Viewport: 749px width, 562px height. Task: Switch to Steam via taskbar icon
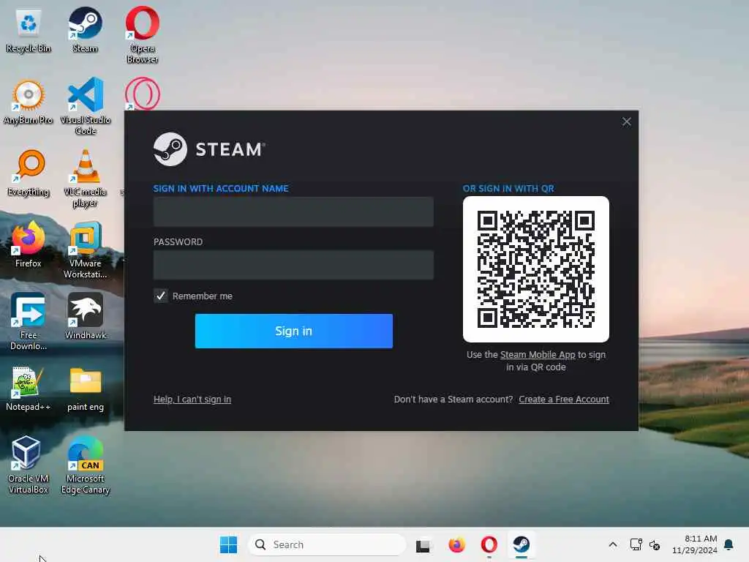tap(521, 544)
